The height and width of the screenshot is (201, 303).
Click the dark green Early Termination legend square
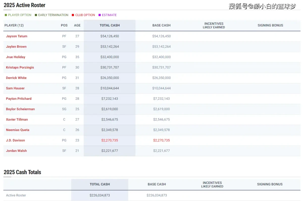[x=36, y=15]
